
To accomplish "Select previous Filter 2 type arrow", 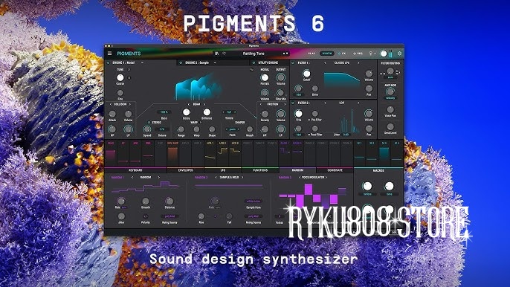I will [x=325, y=103].
